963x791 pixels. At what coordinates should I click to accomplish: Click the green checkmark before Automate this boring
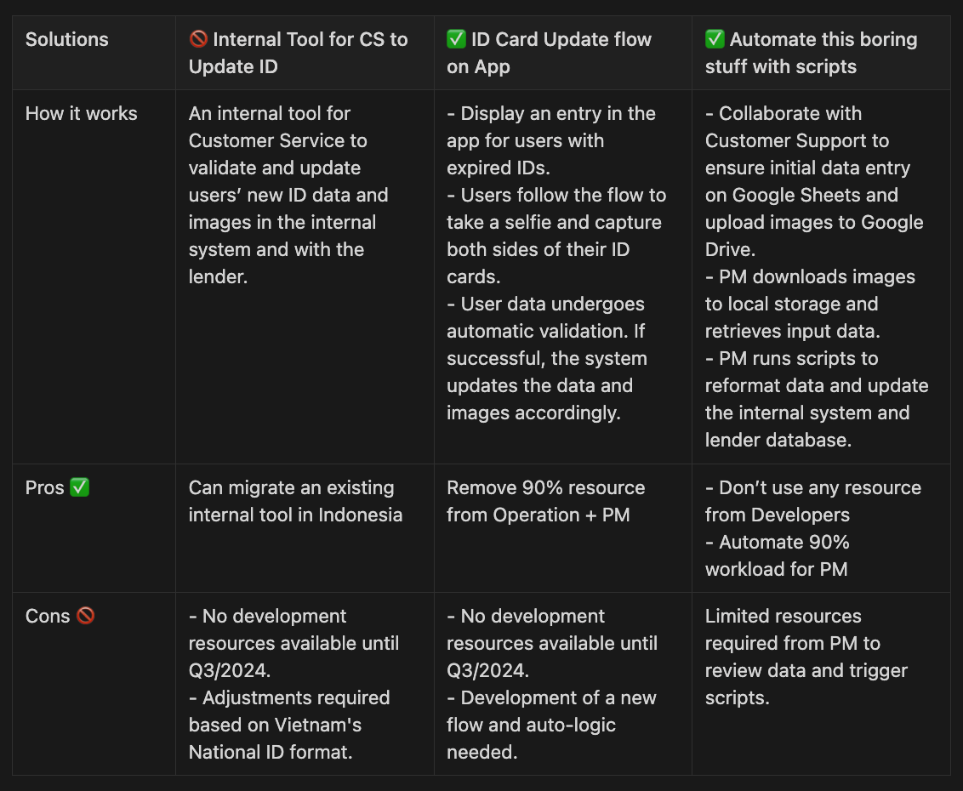coord(715,39)
